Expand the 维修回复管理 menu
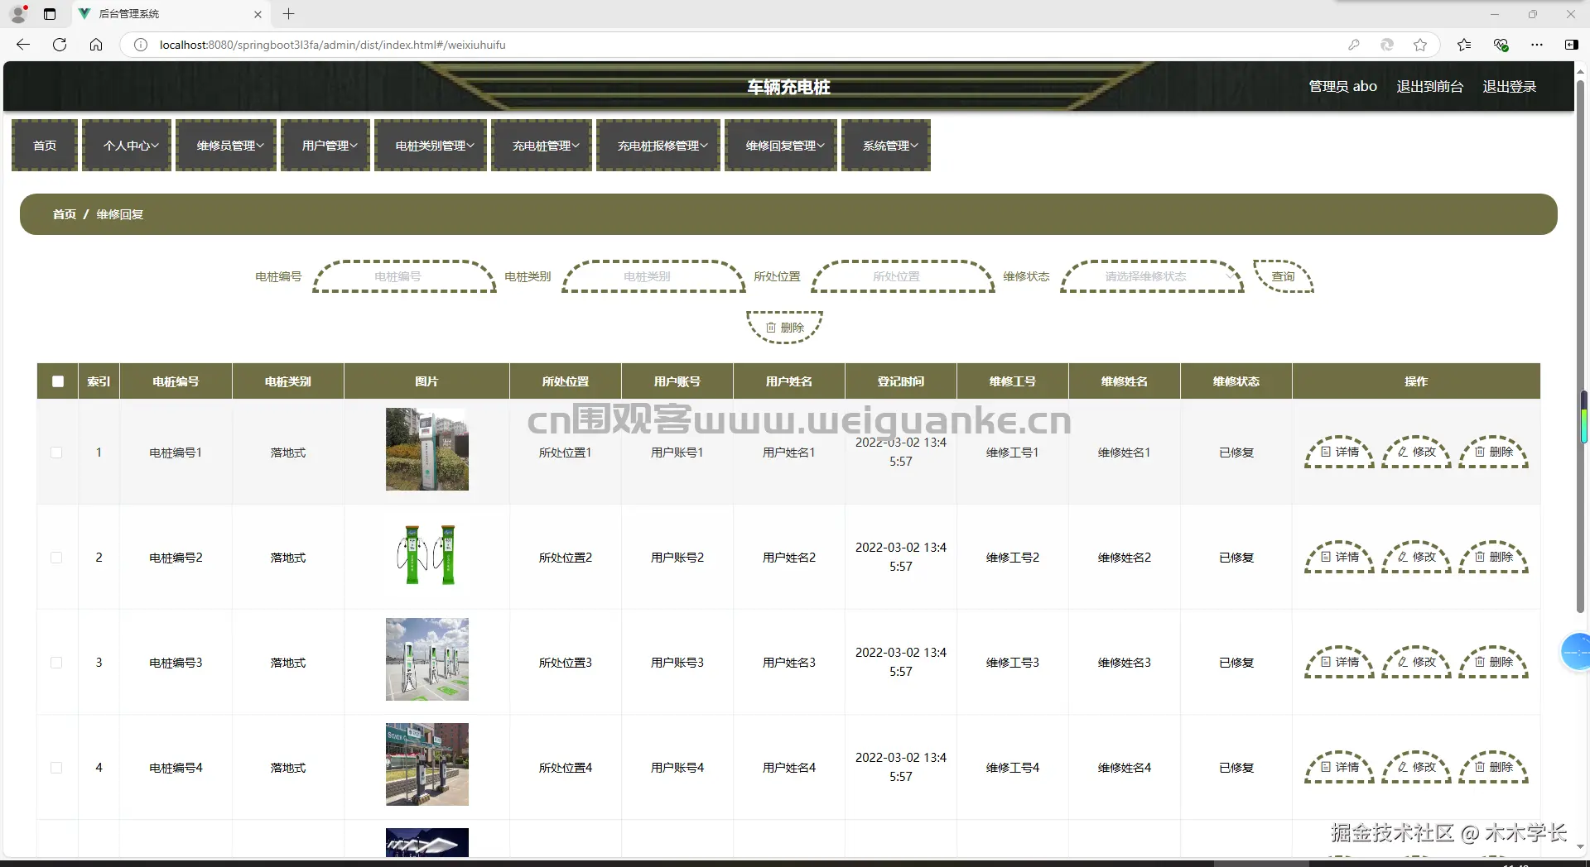This screenshot has width=1590, height=867. tap(781, 146)
